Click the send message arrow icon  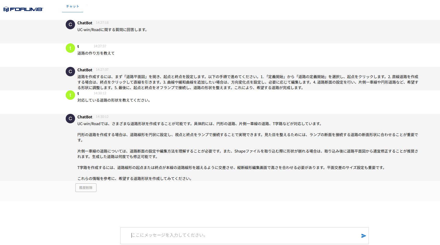coord(364,236)
